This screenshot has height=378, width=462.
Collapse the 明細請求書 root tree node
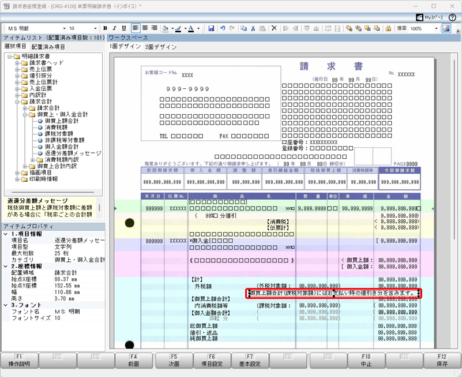coord(10,57)
